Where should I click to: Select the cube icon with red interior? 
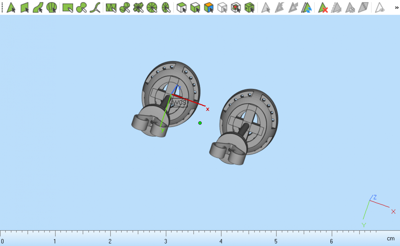coord(236,7)
